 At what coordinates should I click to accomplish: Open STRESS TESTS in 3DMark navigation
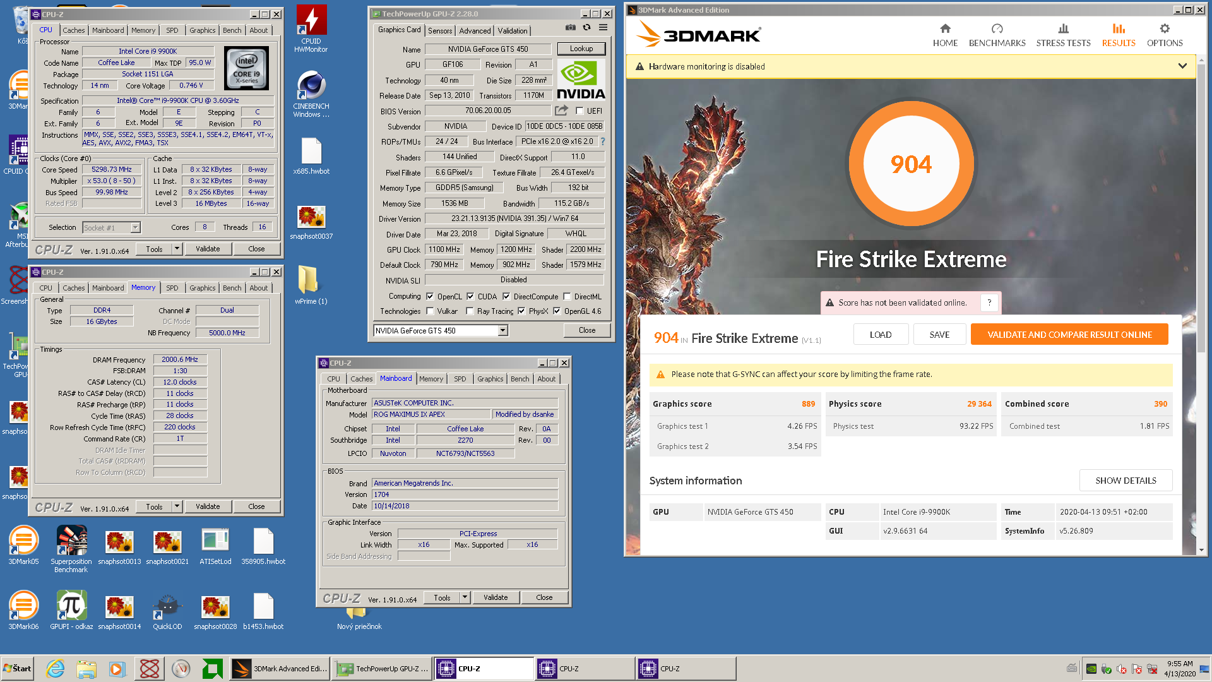tap(1063, 35)
